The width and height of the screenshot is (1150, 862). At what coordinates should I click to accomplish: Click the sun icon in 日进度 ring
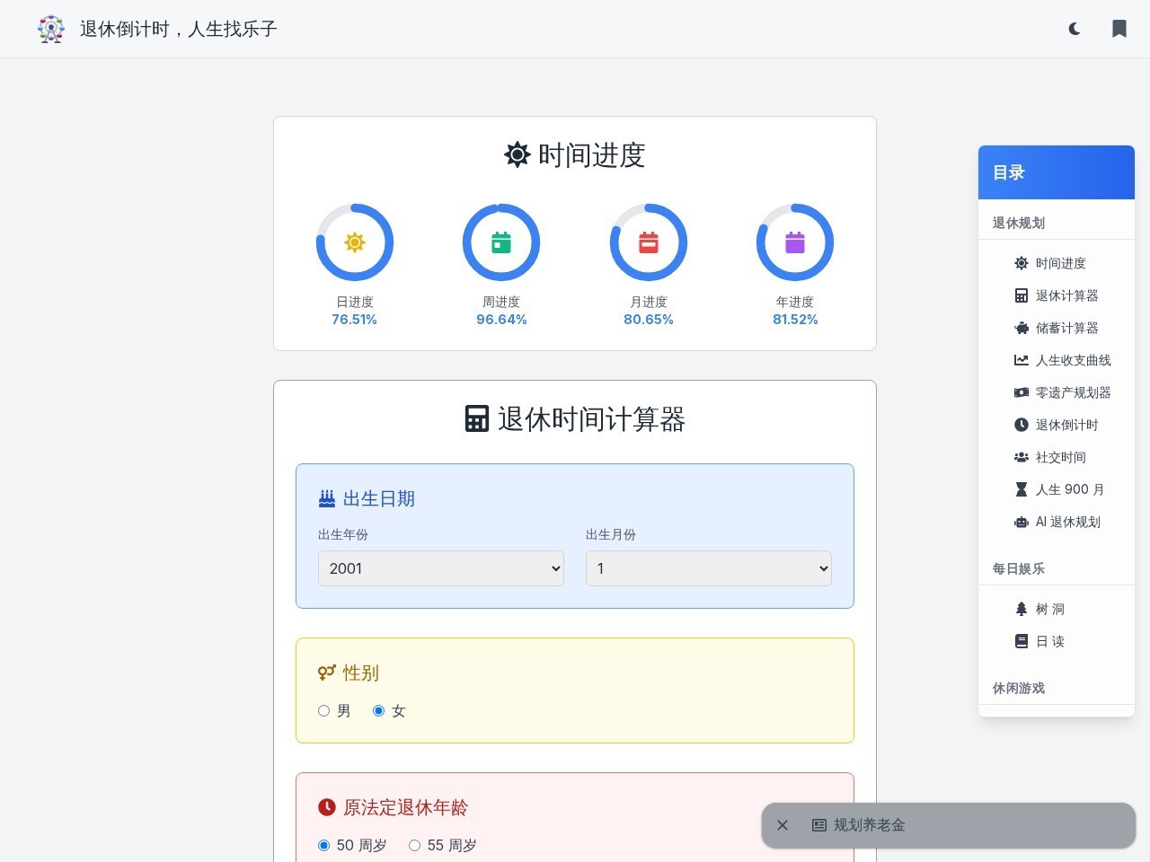pos(355,242)
